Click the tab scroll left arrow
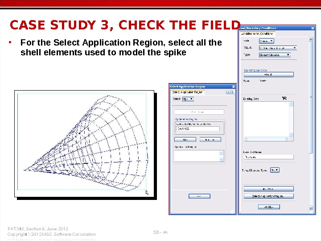The width and height of the screenshot is (321, 241). pyautogui.click(x=228, y=92)
